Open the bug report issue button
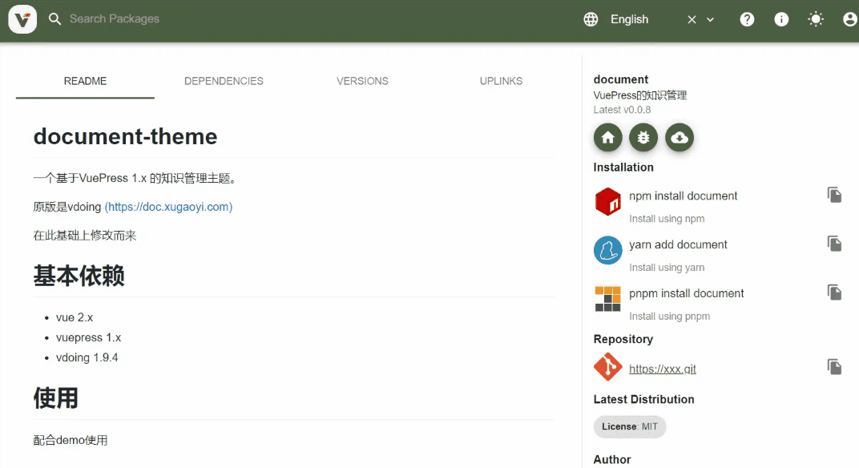The width and height of the screenshot is (859, 468). tap(643, 138)
